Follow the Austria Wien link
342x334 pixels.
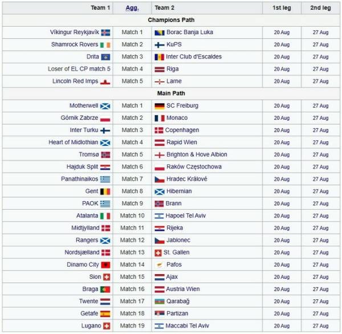click(x=183, y=289)
